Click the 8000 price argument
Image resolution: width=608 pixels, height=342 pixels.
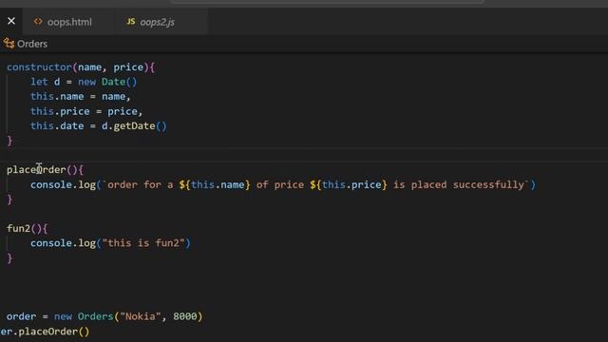tap(185, 316)
